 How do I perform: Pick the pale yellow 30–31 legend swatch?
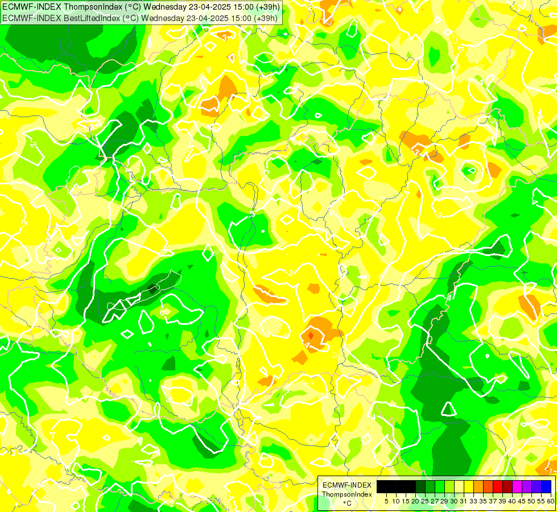click(x=459, y=487)
